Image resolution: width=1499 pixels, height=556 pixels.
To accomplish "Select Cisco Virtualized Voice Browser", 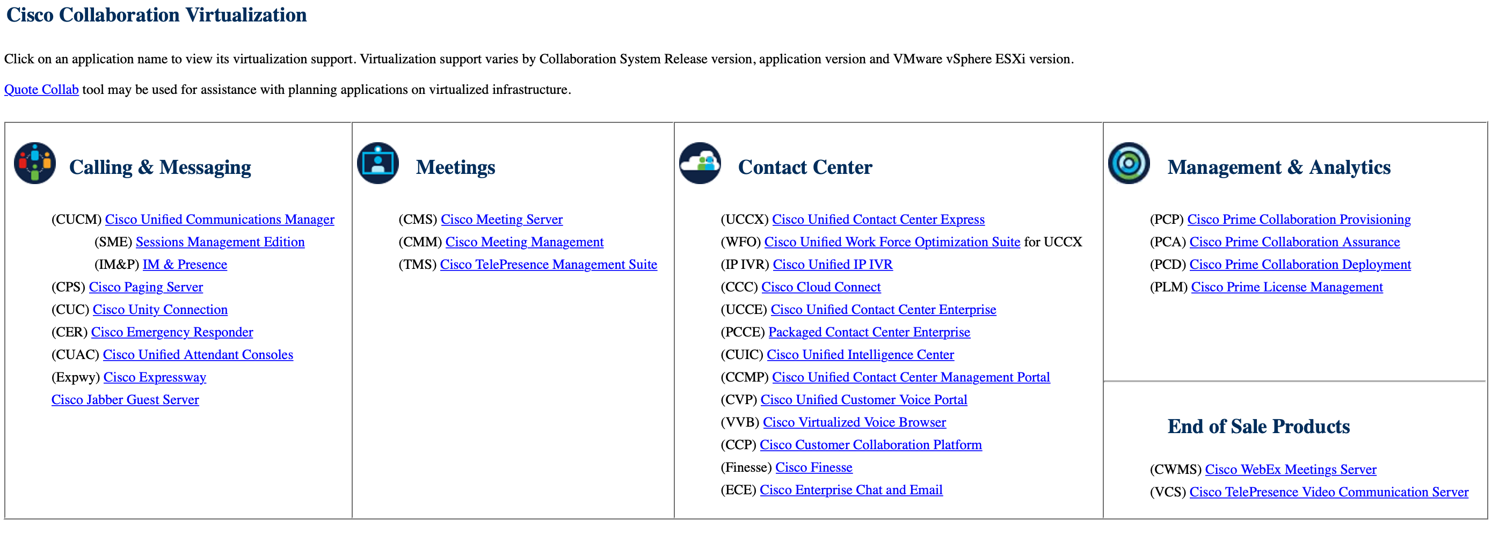I will tap(854, 422).
